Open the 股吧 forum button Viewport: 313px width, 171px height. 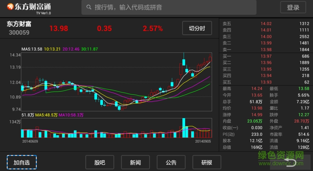click(x=99, y=162)
